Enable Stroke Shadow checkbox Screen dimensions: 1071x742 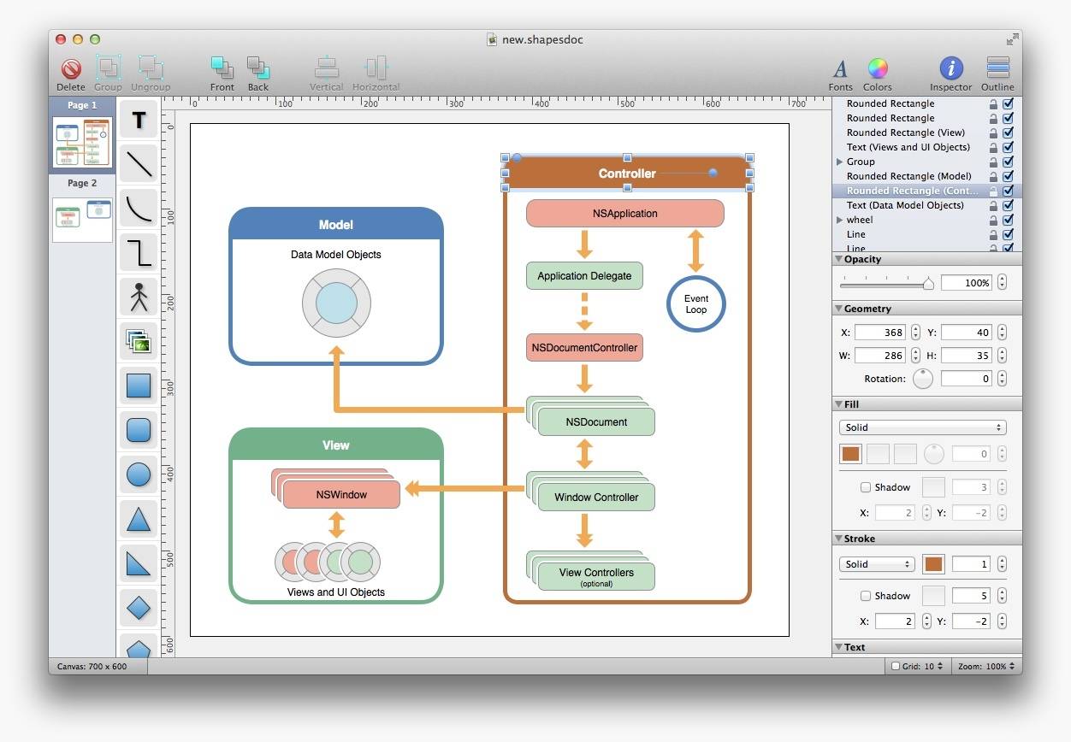coord(866,596)
